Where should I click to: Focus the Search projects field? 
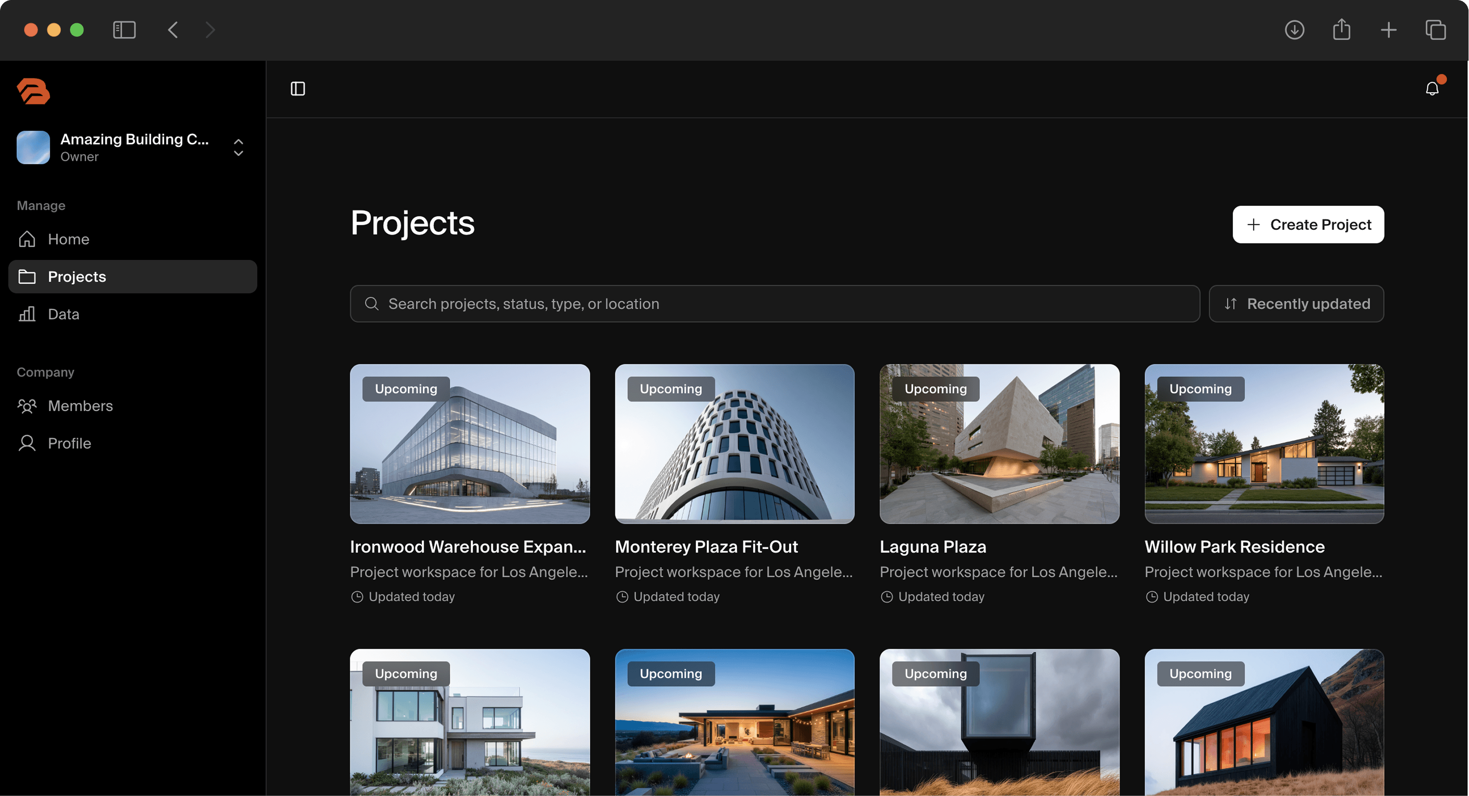tap(775, 303)
